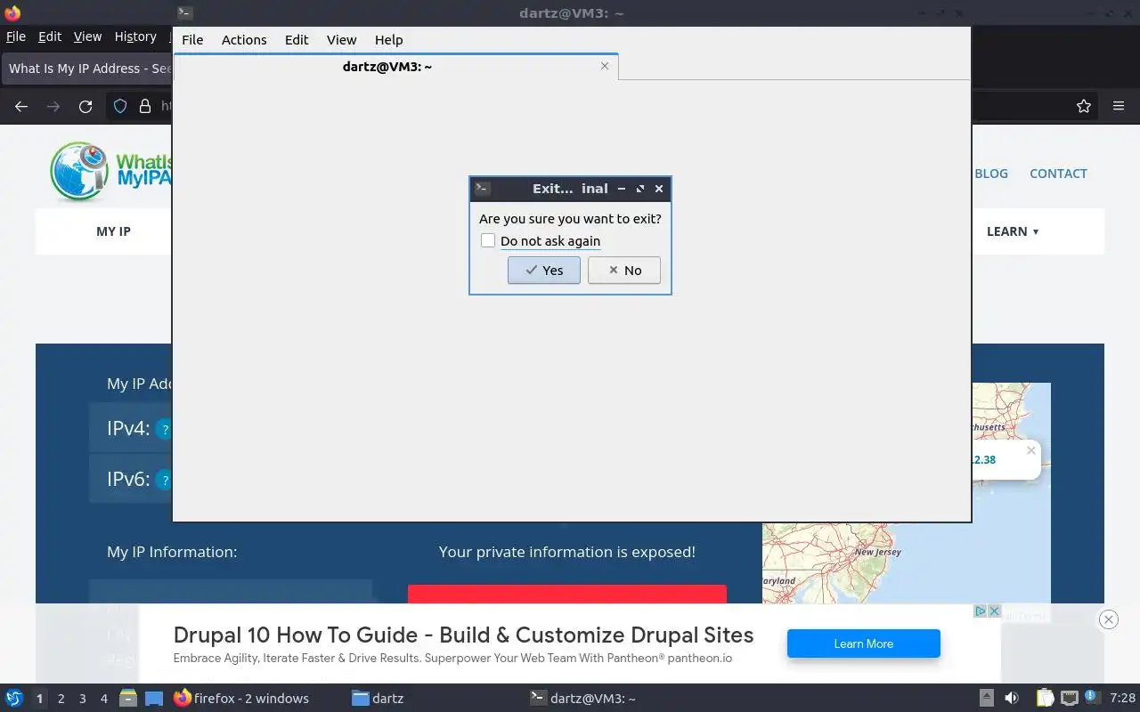Close the dartz@VM3 terminal tab

pyautogui.click(x=605, y=66)
